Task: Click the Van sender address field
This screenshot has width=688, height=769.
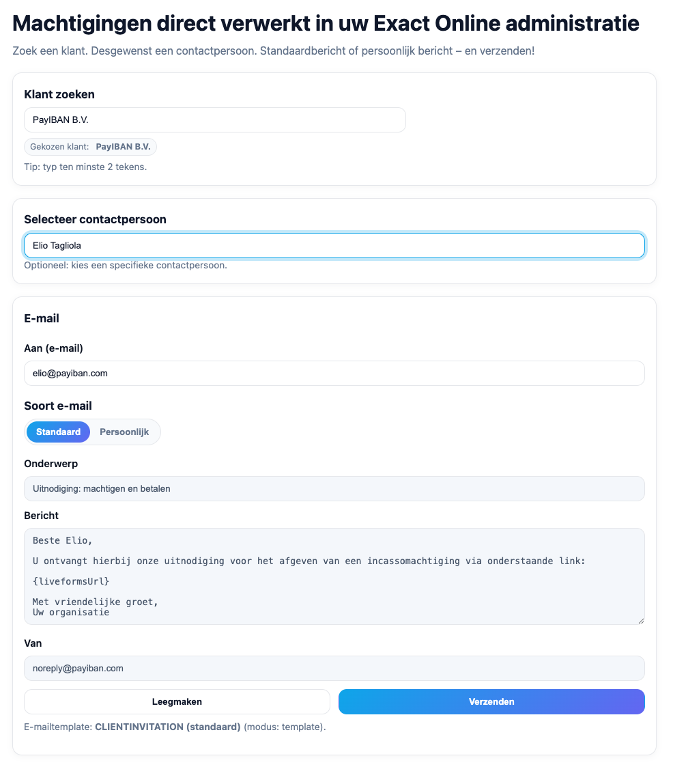Action: pos(334,669)
